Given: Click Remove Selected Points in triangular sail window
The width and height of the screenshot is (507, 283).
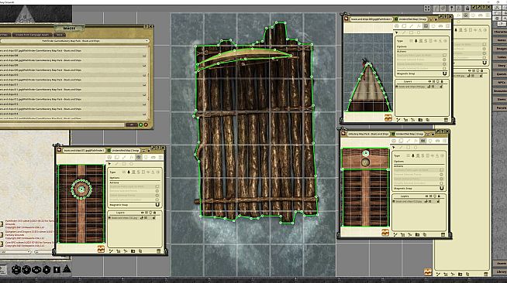Looking at the screenshot, I should coord(421,60).
